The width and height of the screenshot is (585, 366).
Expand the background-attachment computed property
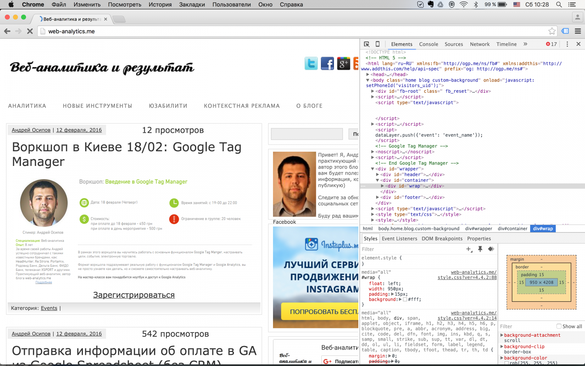pyautogui.click(x=502, y=335)
